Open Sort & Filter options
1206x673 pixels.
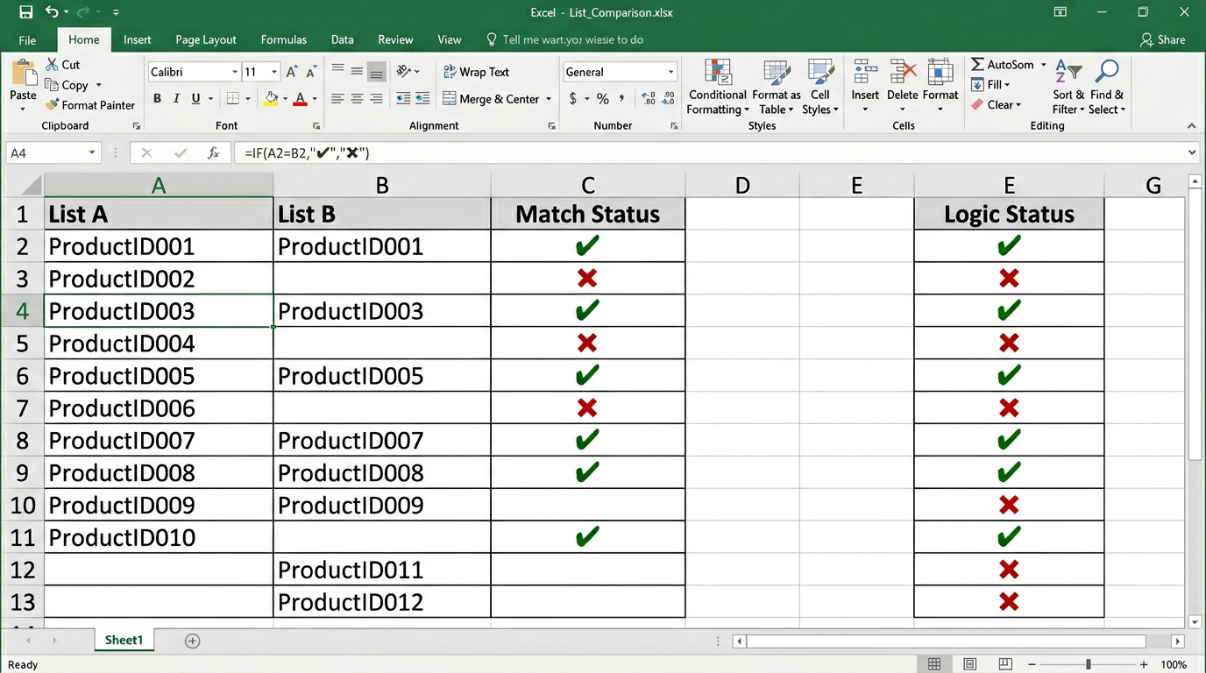[1068, 88]
